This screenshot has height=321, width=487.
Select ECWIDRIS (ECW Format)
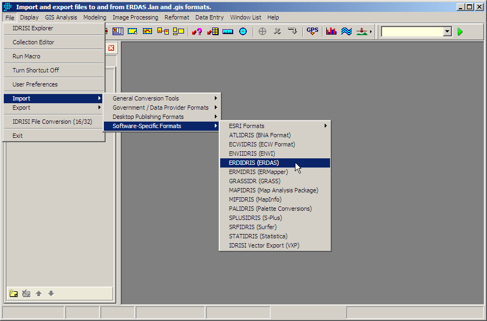click(x=275, y=144)
